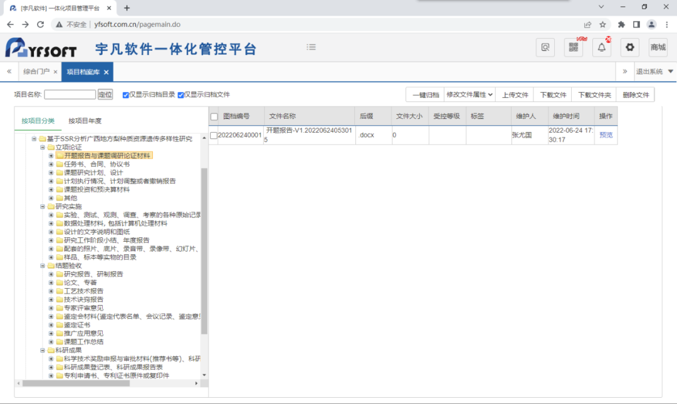This screenshot has width=677, height=404.
Task: Click the 预览 link for 开题报告
Action: (606, 135)
